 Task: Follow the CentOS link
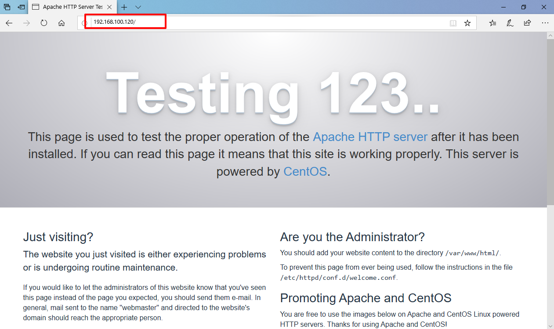305,171
